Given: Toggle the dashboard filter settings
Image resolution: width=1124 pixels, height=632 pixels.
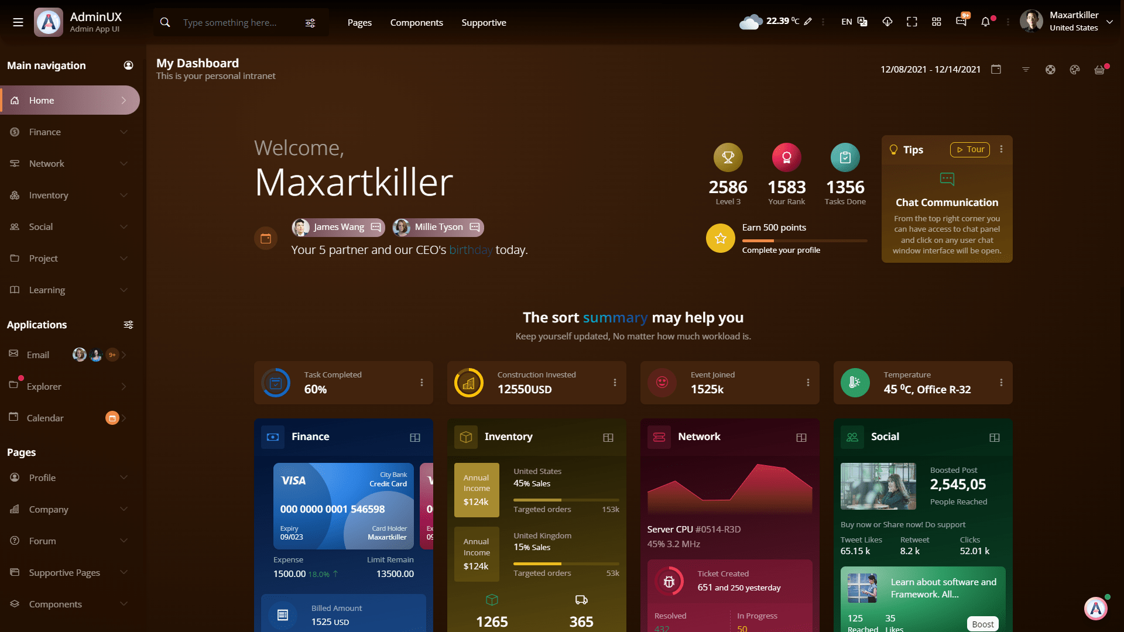Looking at the screenshot, I should coord(1025,70).
